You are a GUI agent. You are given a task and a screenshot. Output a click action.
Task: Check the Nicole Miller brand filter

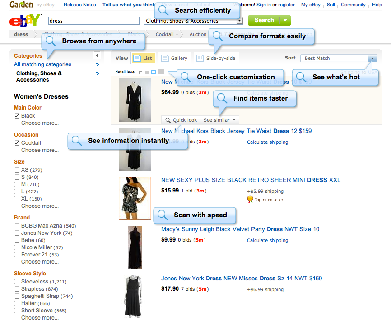(x=17, y=247)
